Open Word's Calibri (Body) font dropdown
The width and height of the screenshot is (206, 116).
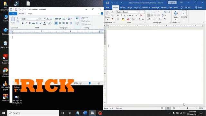(x=137, y=12)
